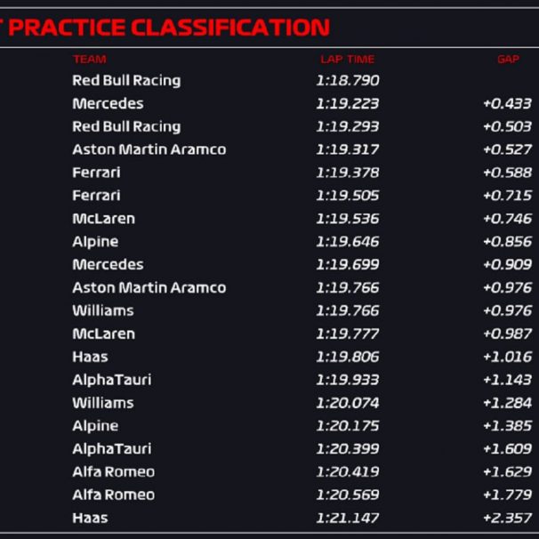Image resolution: width=539 pixels, height=539 pixels.
Task: Select the PRACTICE CLASSIFICATION title
Action: (169, 28)
